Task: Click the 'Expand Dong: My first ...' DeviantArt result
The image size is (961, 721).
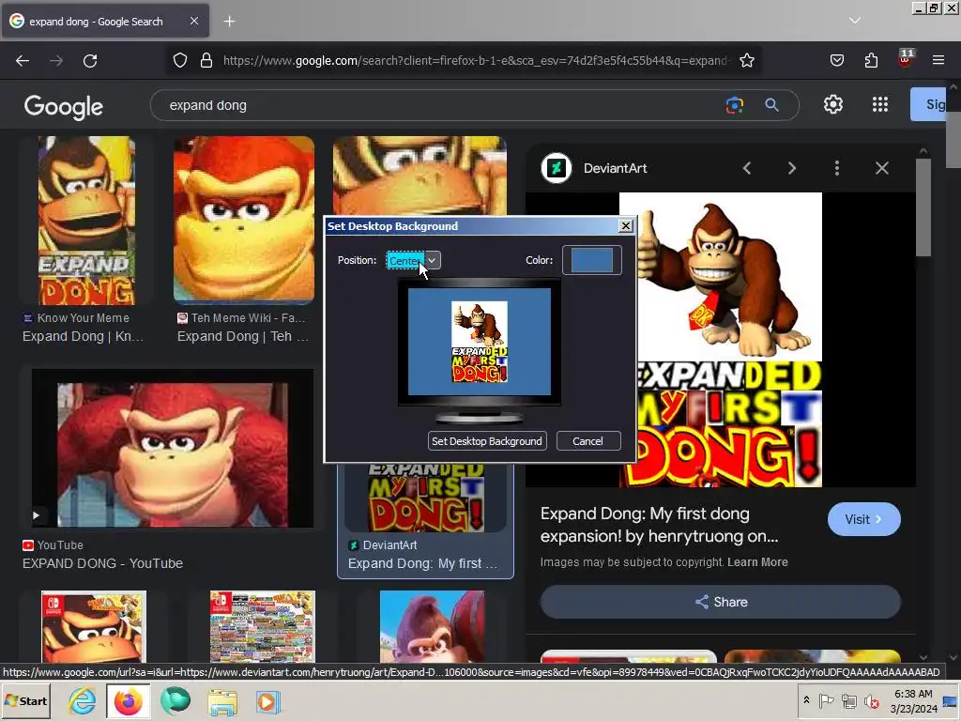Action: (x=422, y=563)
